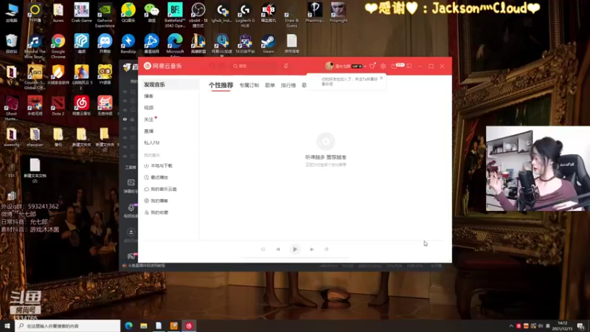Open the taskbar clock and date
Viewport: 590px width, 332px height.
click(x=563, y=325)
